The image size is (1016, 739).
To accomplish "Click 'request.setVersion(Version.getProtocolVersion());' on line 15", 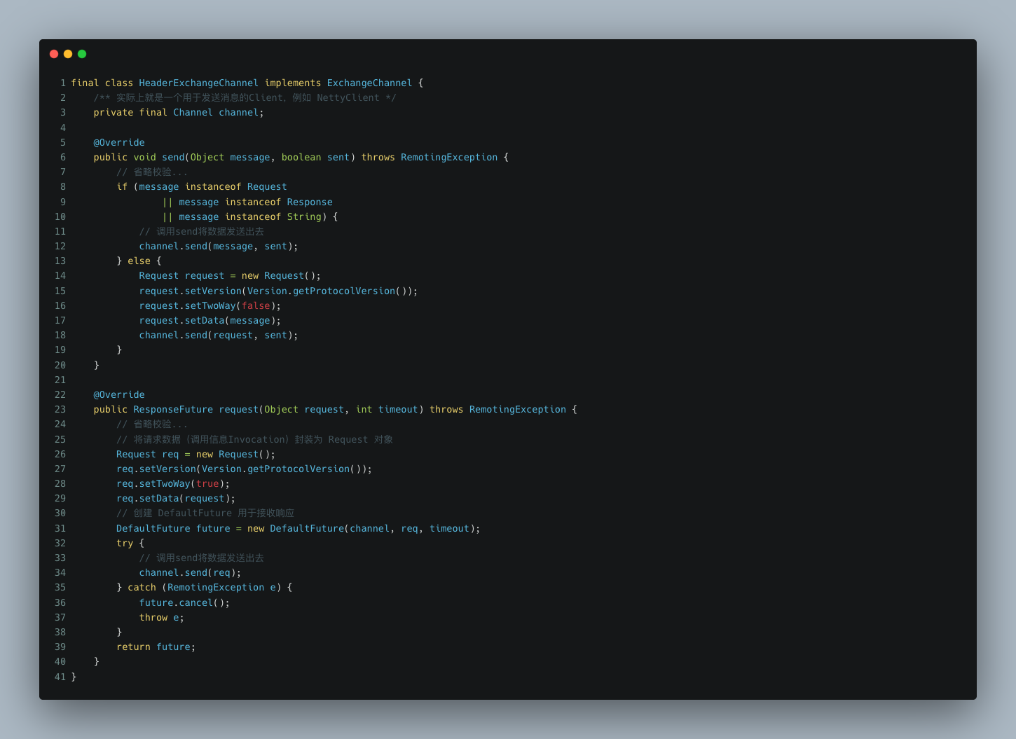I will click(x=278, y=291).
